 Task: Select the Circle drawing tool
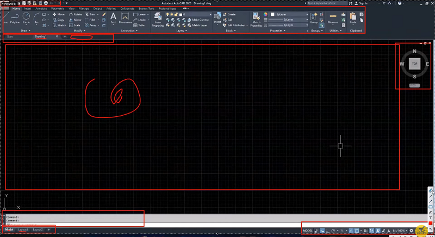26,18
